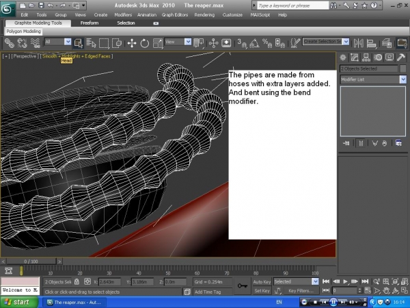410x308 pixels.
Task: Toggle Pin Stack button
Action: [x=346, y=143]
